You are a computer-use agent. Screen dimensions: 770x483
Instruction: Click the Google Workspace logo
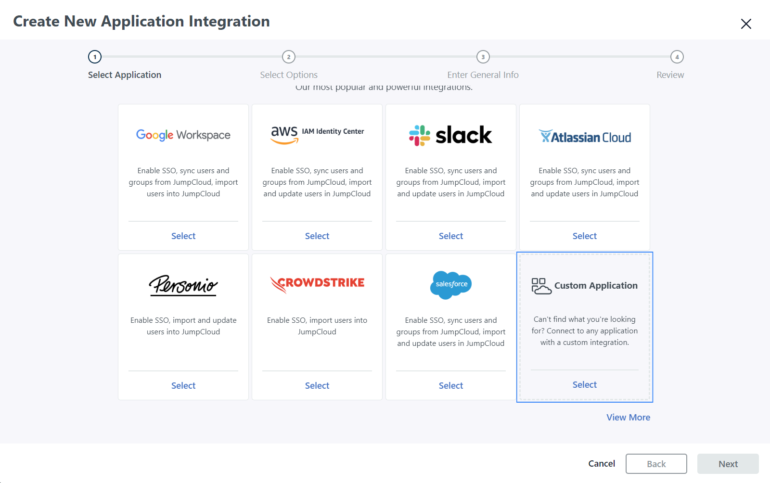click(x=183, y=135)
